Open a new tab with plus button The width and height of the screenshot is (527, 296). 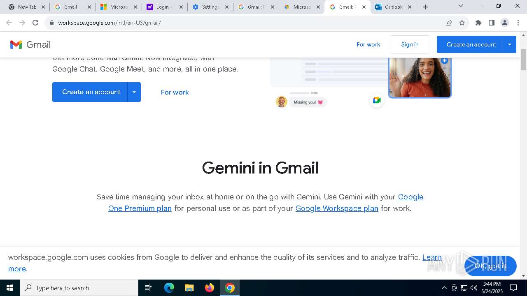pyautogui.click(x=425, y=7)
